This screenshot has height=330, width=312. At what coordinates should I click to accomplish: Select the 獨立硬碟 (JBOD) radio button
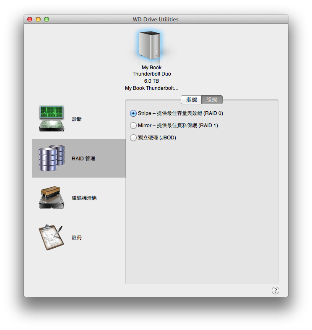[x=133, y=137]
